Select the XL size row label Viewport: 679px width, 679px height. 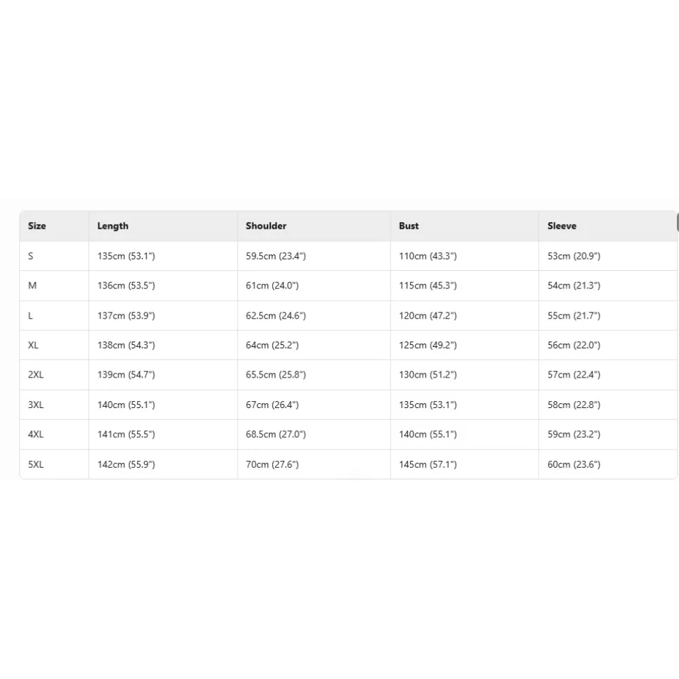click(x=33, y=345)
